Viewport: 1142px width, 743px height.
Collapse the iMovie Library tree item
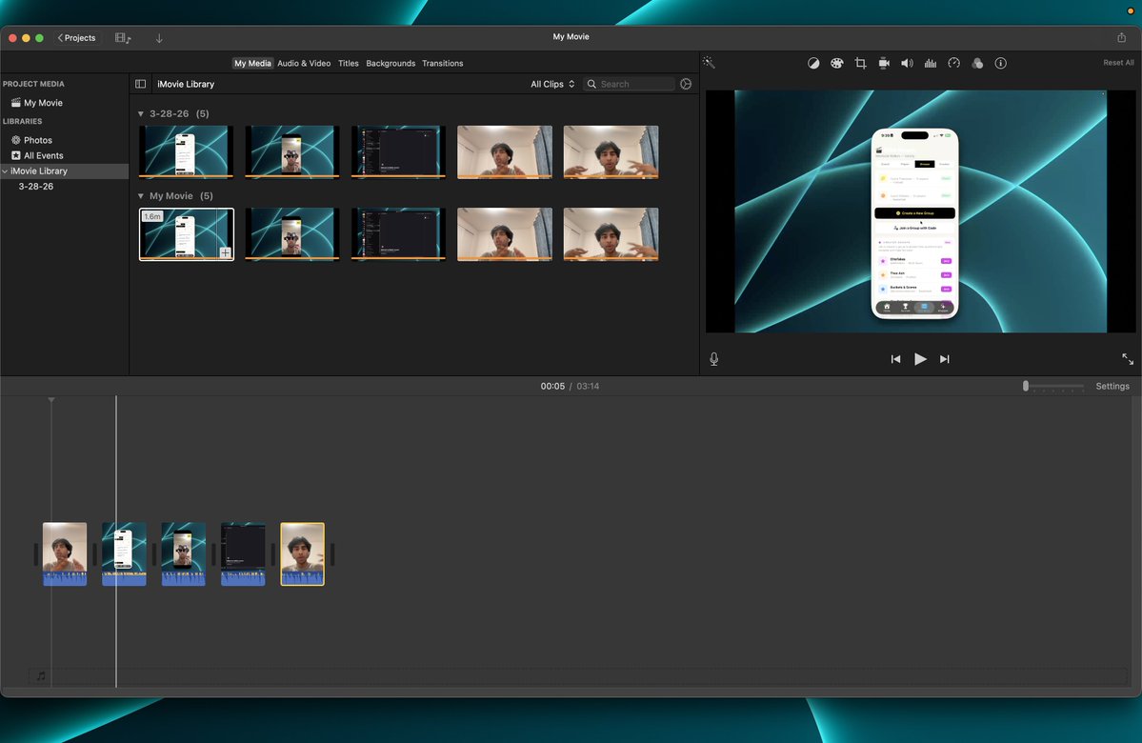pos(5,171)
